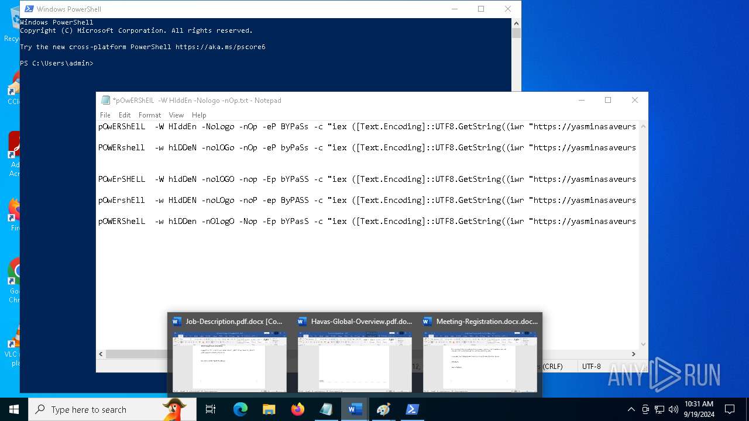
Task: Click the tray security status icon
Action: [645, 409]
